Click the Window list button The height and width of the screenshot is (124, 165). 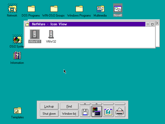pos(69,113)
